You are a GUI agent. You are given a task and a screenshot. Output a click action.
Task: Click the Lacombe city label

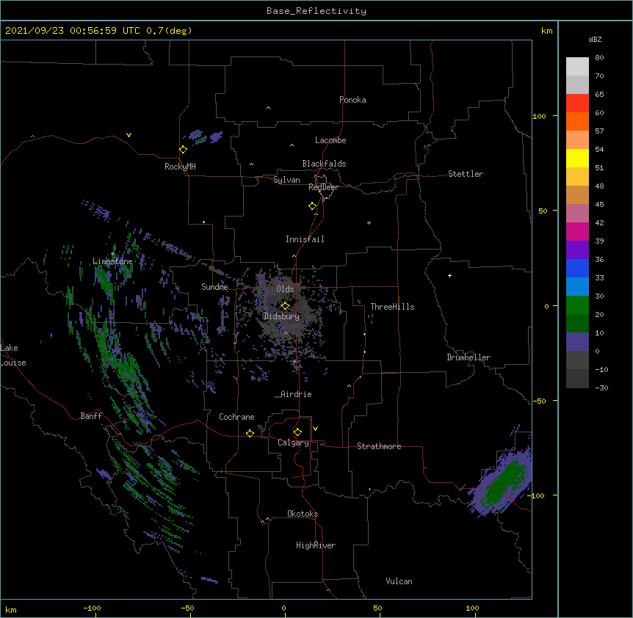pyautogui.click(x=330, y=140)
